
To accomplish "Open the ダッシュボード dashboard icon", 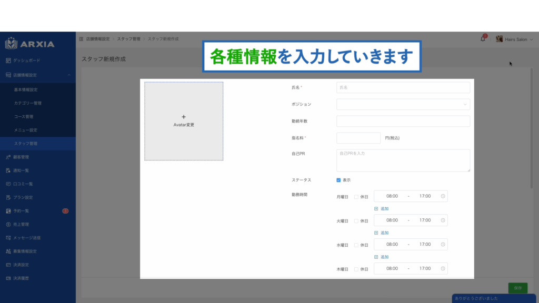I will point(8,60).
